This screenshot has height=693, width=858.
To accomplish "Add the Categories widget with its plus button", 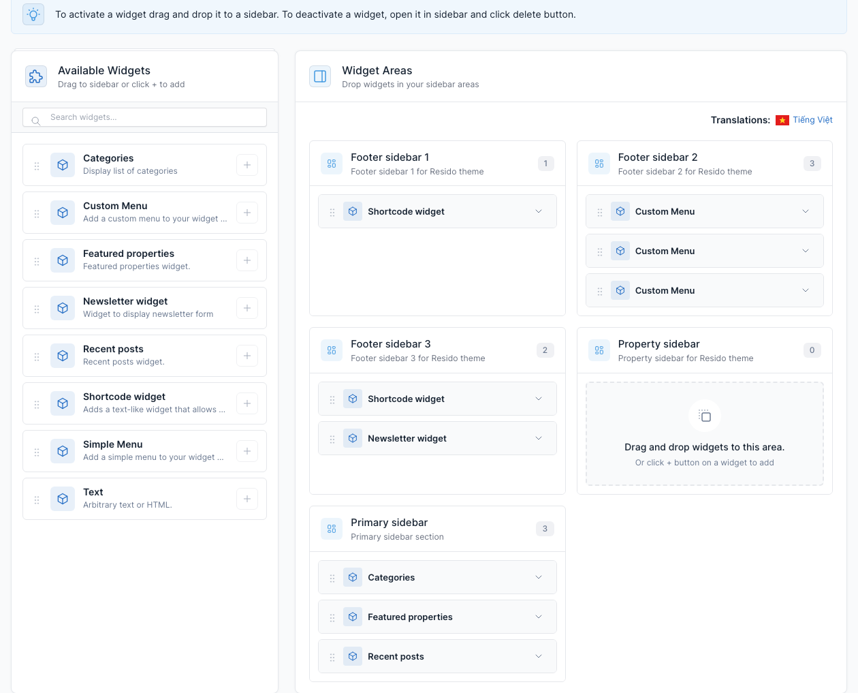I will 247,165.
